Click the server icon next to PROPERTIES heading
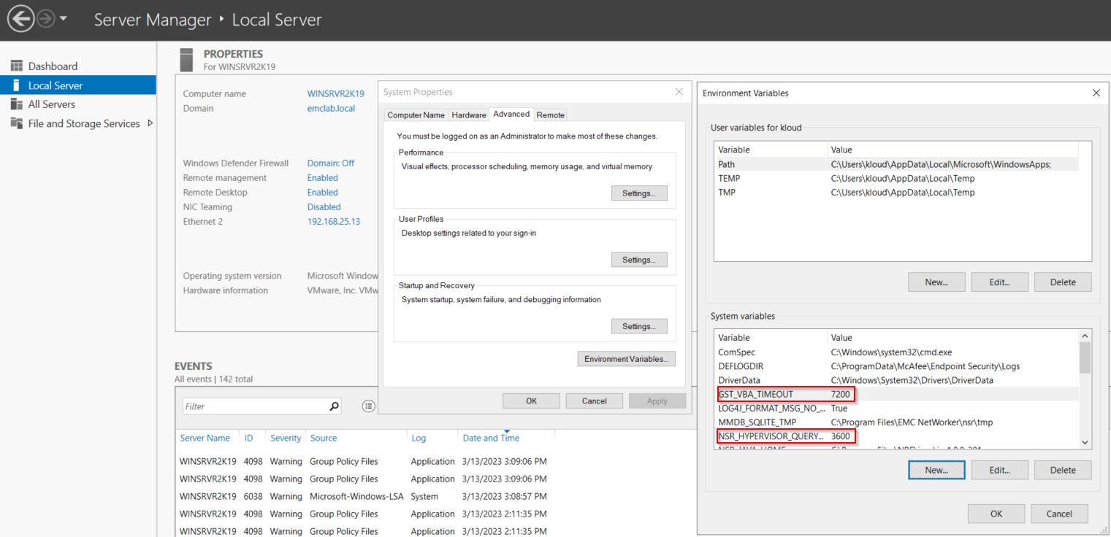The height and width of the screenshot is (537, 1111). click(x=186, y=59)
